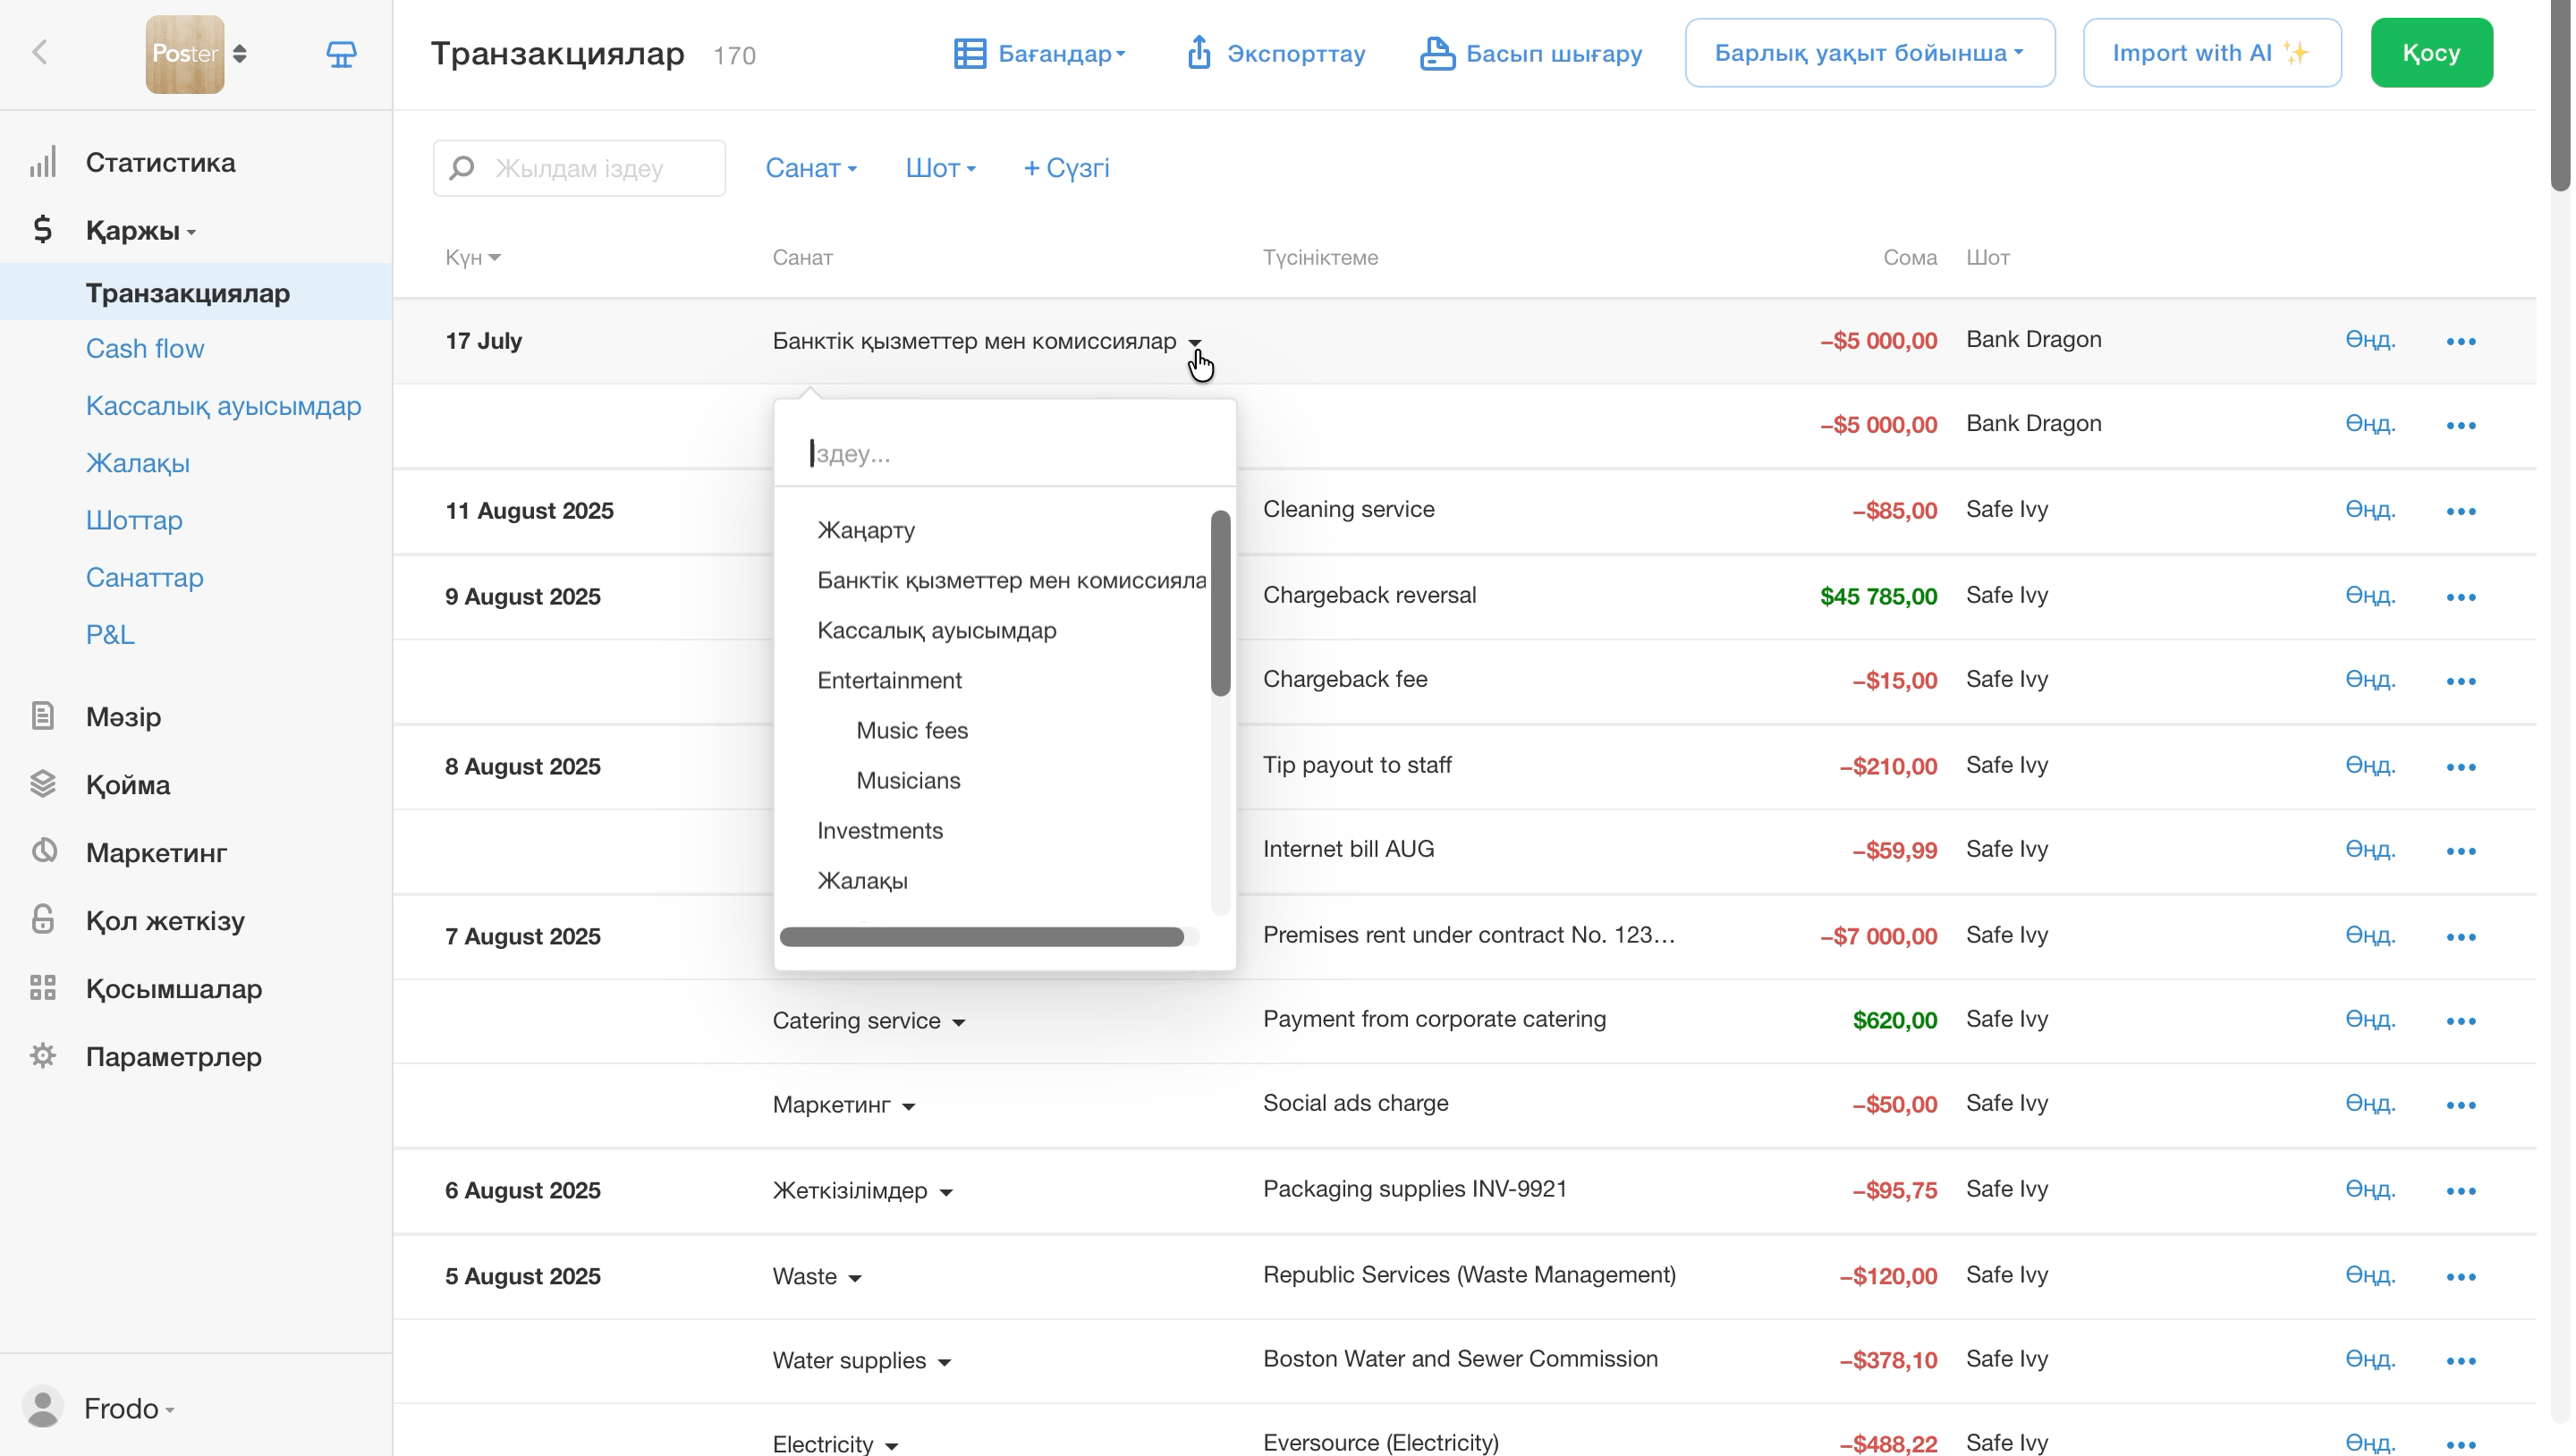Image resolution: width=2576 pixels, height=1456 pixels.
Task: Open the Статистика bar chart icon
Action: 42,162
